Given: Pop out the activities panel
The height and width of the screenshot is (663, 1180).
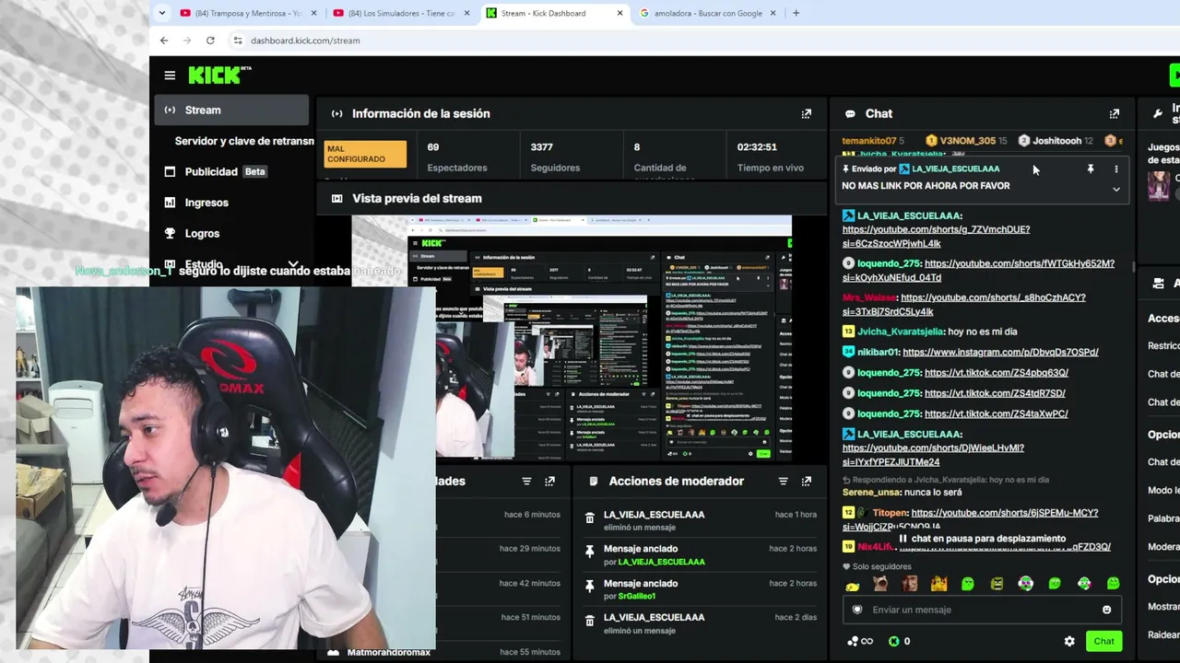Looking at the screenshot, I should pyautogui.click(x=550, y=481).
